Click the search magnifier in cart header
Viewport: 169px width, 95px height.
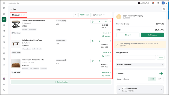point(75,15)
